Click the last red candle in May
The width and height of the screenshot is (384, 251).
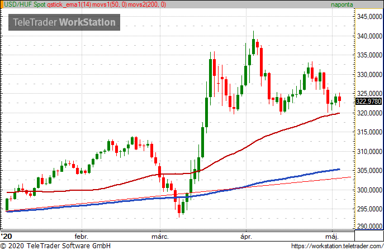pos(340,99)
